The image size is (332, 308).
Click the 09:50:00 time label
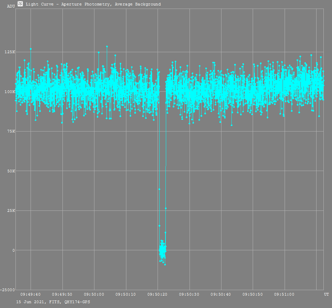(x=94, y=294)
